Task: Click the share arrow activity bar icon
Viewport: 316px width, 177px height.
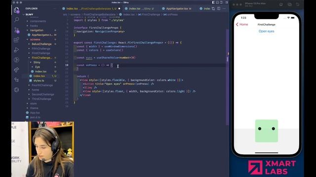Action: point(16,70)
